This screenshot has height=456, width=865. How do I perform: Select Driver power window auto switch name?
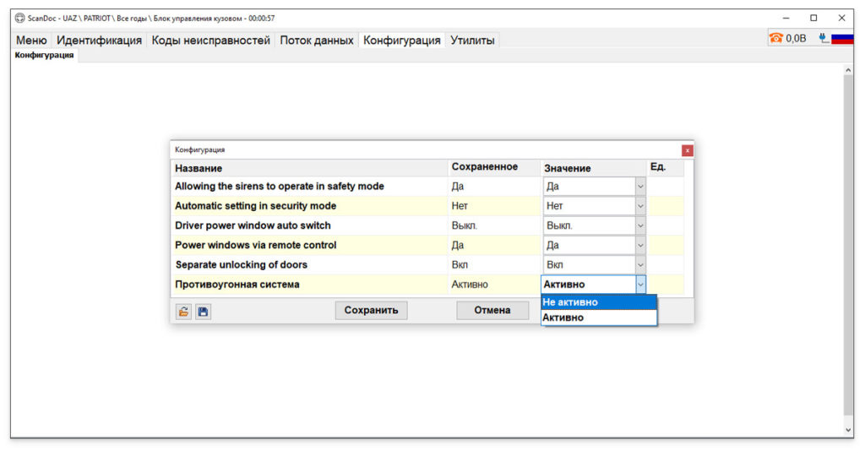253,225
